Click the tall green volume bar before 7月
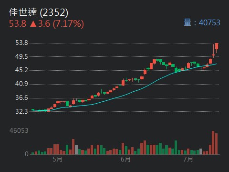This screenshot has width=229, height=172. tap(176, 148)
